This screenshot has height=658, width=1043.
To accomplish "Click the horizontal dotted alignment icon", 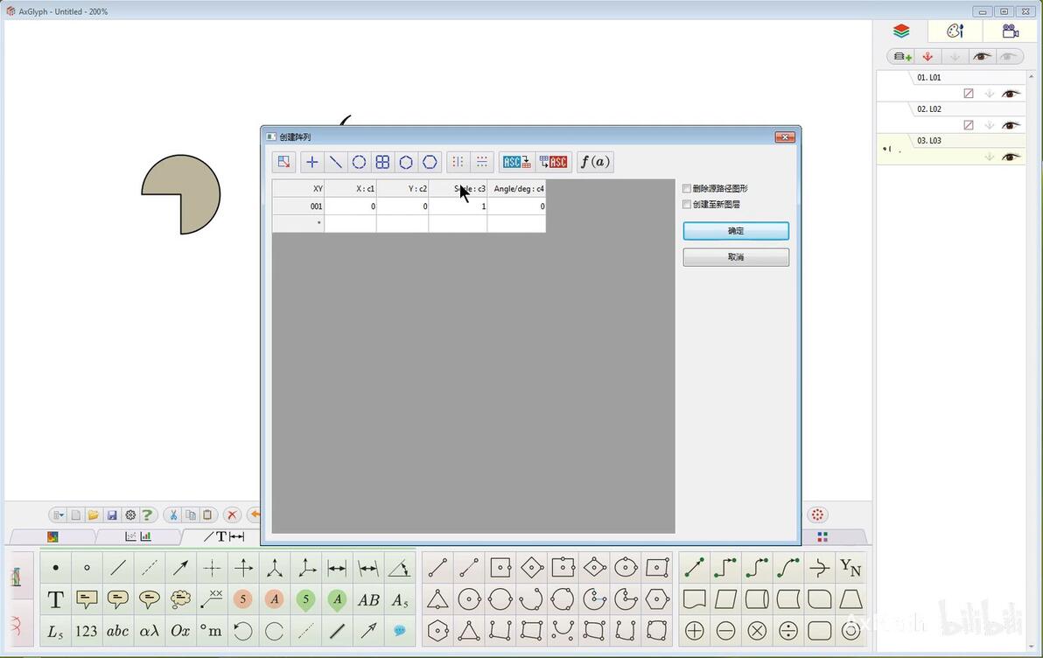I will [481, 162].
